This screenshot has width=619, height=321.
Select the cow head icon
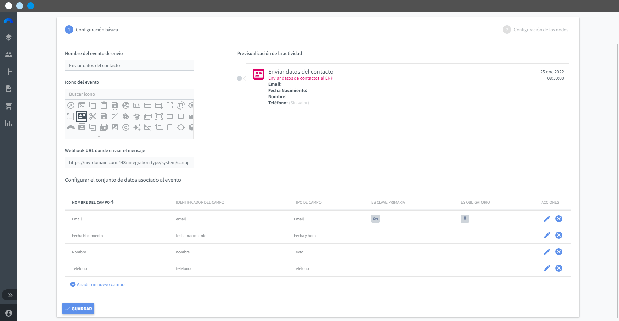tap(137, 116)
